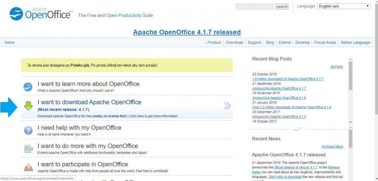Click the question mark help icon
This screenshot has width=378, height=181.
(x=28, y=131)
